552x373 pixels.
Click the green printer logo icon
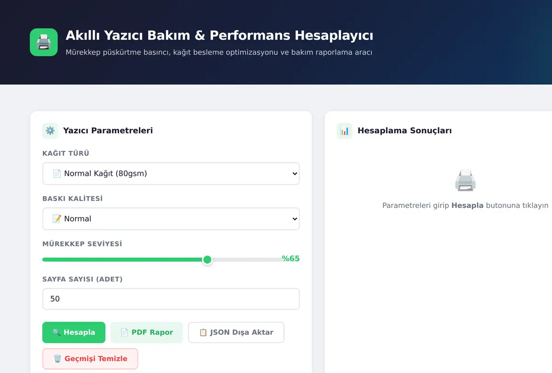coord(44,42)
